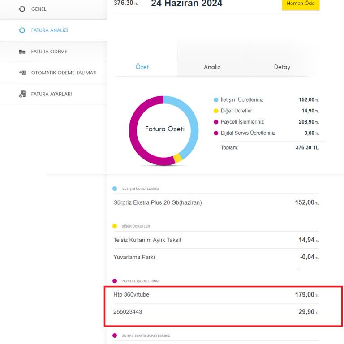Select the Telsiz Kullanım Aylık Taksit row
The height and width of the screenshot is (344, 344).
click(x=216, y=240)
